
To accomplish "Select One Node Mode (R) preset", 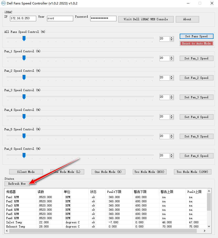I will click(x=108, y=172).
